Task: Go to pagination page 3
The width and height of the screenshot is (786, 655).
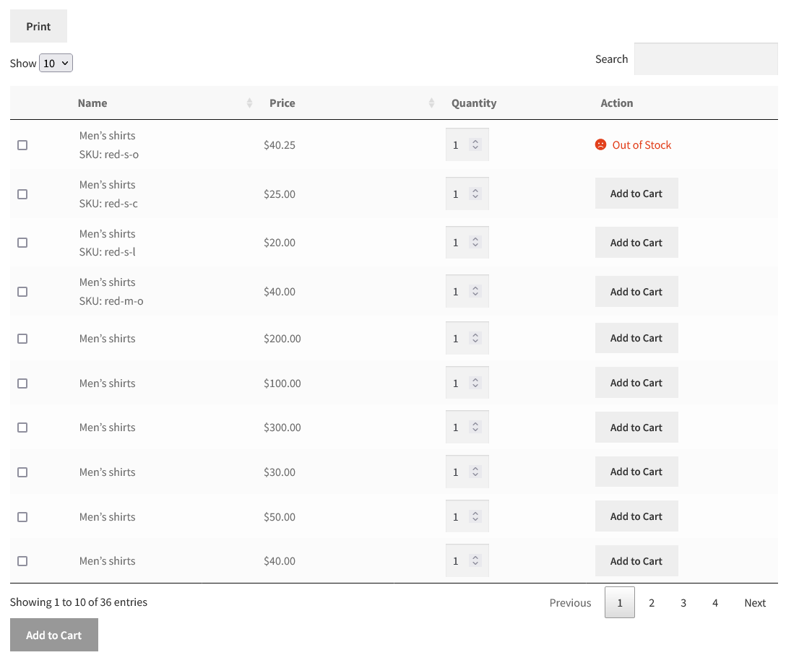Action: pos(683,603)
